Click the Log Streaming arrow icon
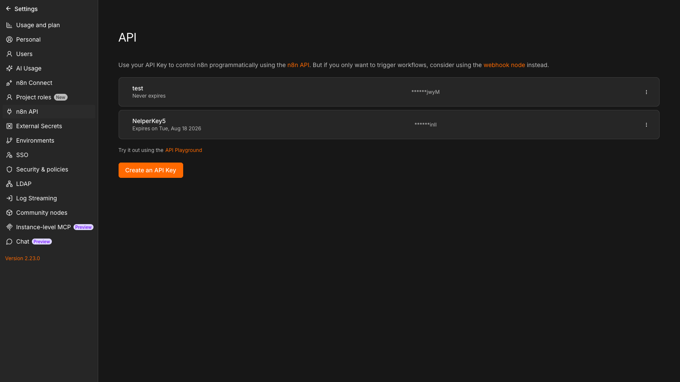 coord(9,198)
